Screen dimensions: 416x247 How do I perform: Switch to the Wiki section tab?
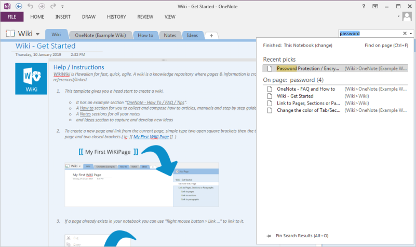point(56,35)
